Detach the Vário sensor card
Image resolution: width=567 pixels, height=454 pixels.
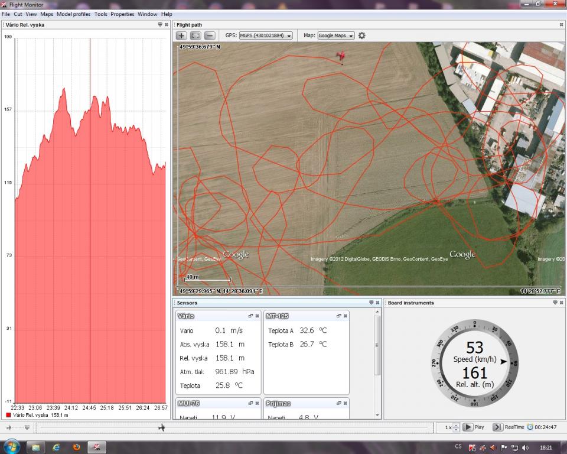click(x=250, y=316)
